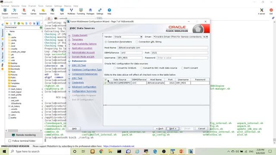The height and width of the screenshot is (155, 276).
Task: Click the red delete icon in file browser toolbar
Action: tap(30, 23)
